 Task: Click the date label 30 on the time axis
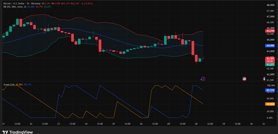pyautogui.click(x=251, y=124)
